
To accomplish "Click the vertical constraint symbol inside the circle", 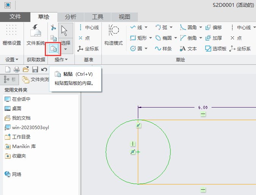I will (133, 144).
